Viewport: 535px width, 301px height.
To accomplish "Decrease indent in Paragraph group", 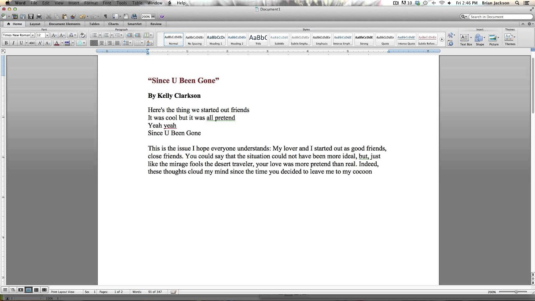I will (129, 35).
